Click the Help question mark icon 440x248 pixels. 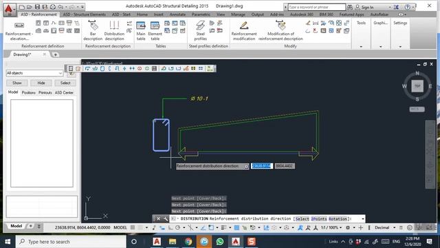tap(408, 7)
